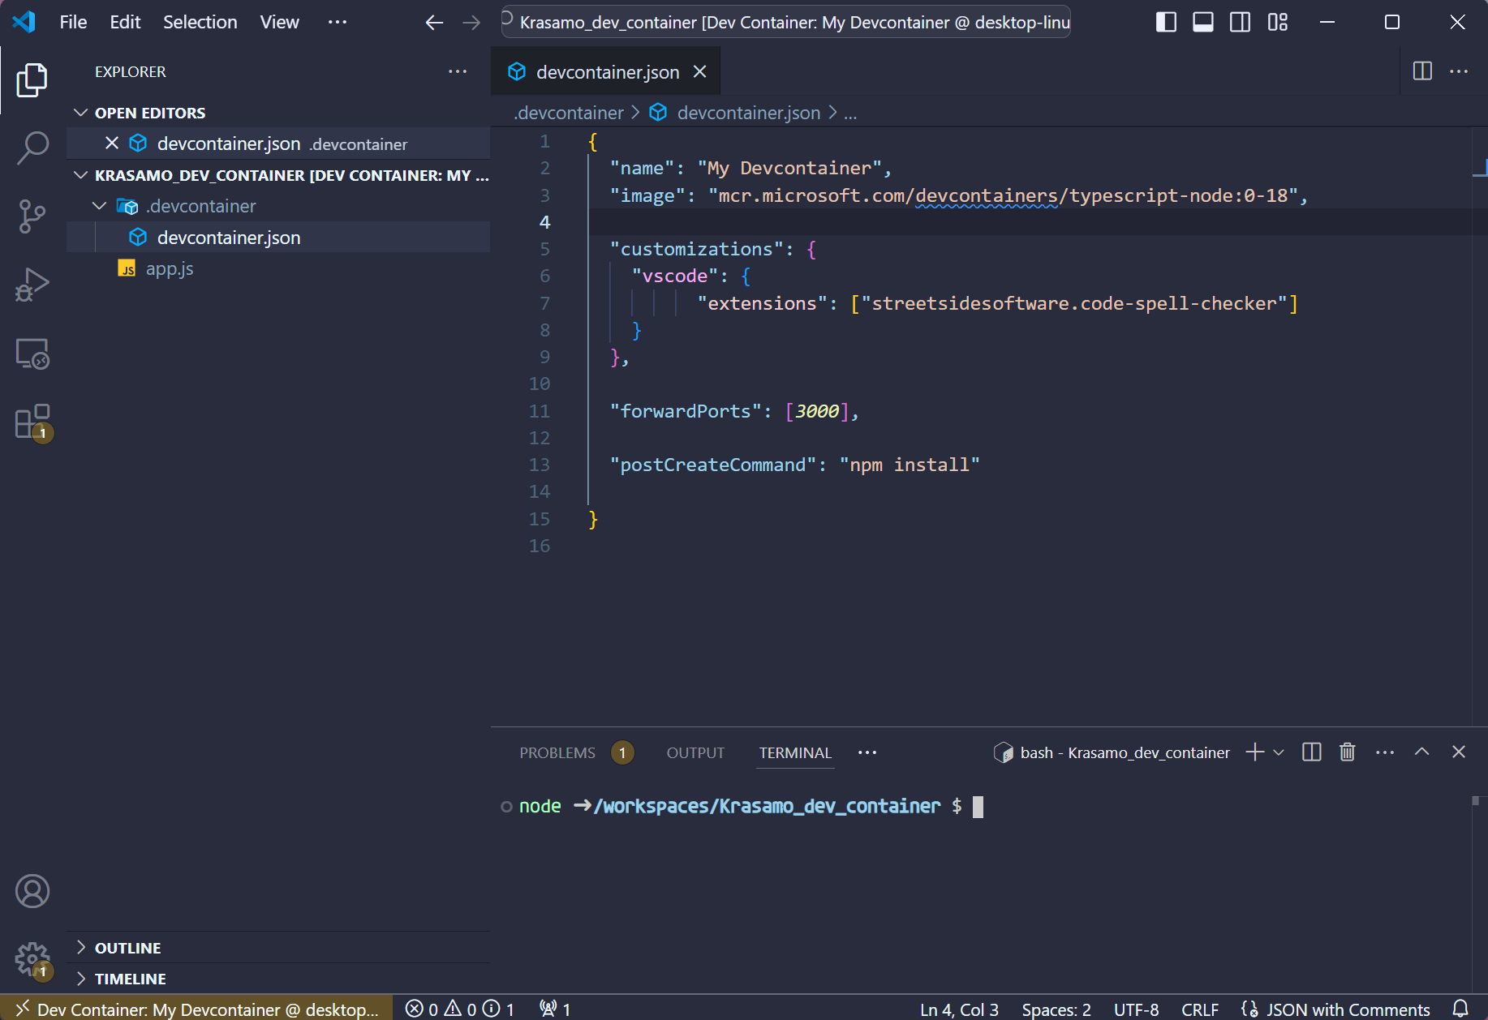Image resolution: width=1488 pixels, height=1020 pixels.
Task: Click inside the terminal prompt
Action: click(x=978, y=807)
